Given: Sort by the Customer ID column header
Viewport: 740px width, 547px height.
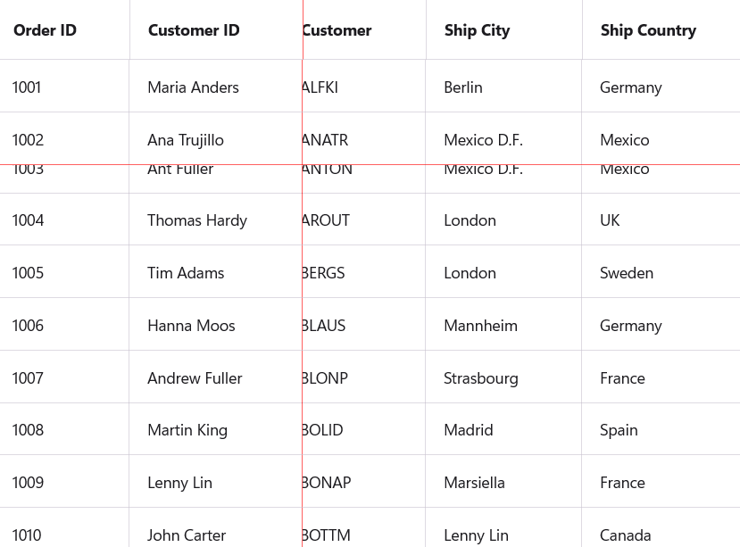Looking at the screenshot, I should coord(194,30).
